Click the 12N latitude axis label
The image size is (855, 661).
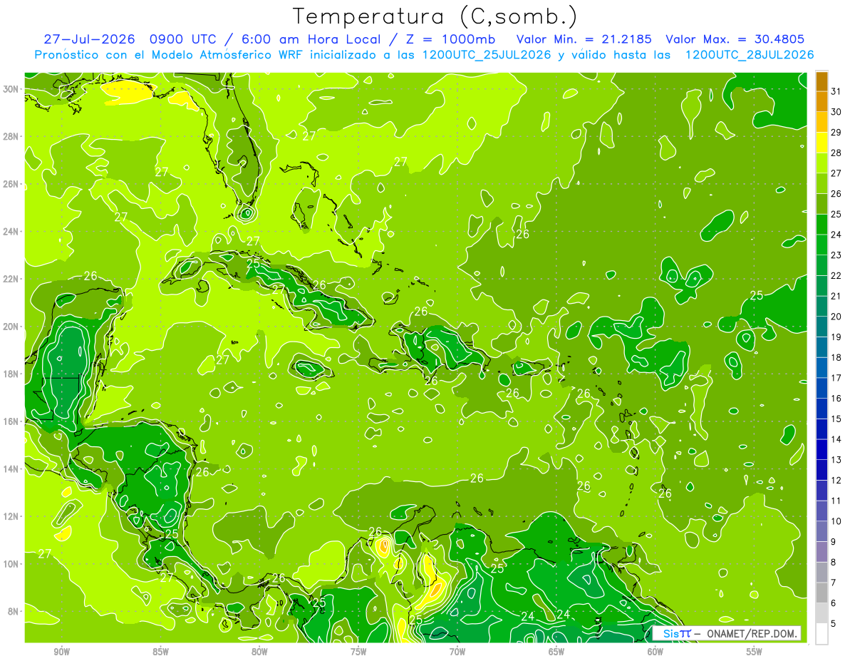click(x=11, y=516)
